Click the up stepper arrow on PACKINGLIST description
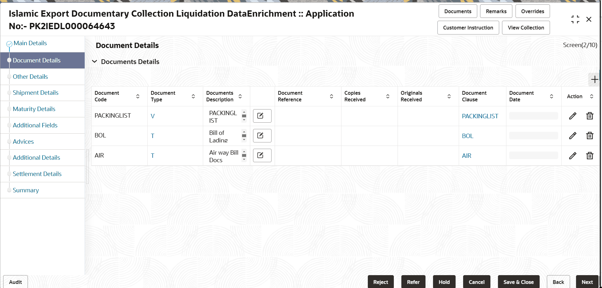Viewport: 602px width, 288px height. coord(244,112)
